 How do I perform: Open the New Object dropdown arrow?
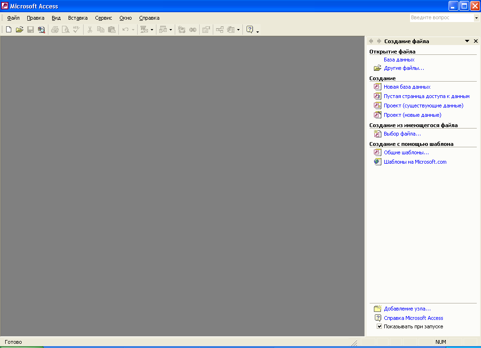(x=238, y=30)
